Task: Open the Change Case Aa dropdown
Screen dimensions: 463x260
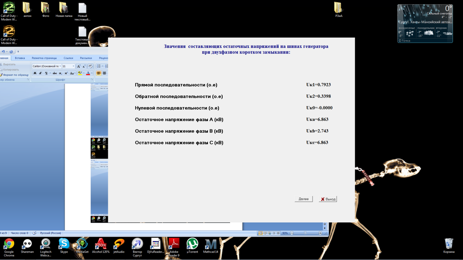Action: pos(73,73)
